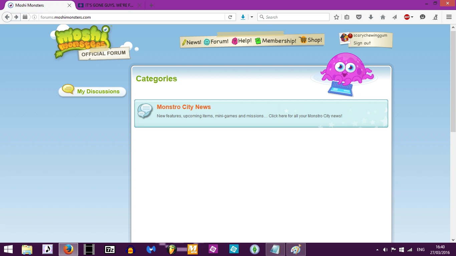Click the smiley face toolbar icon
Viewport: 456px width, 256px height.
[x=423, y=17]
